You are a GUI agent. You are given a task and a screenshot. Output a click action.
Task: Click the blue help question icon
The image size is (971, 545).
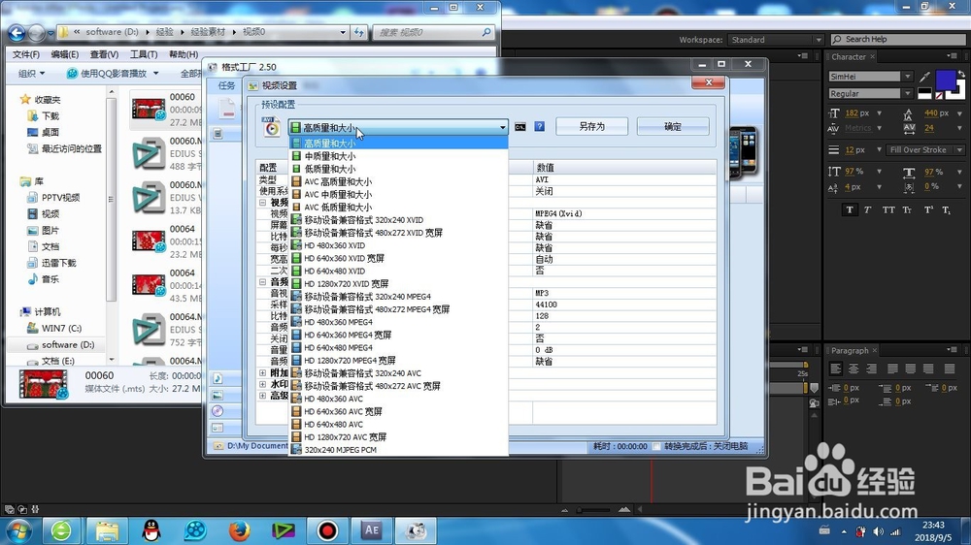coord(539,126)
